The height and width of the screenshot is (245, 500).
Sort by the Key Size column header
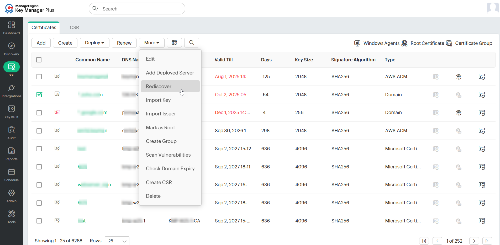coord(304,60)
